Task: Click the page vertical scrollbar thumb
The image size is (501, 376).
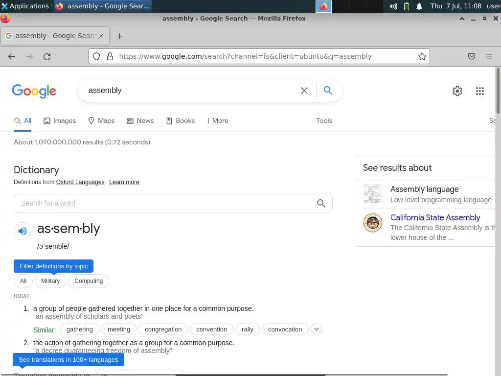Action: click(x=498, y=91)
